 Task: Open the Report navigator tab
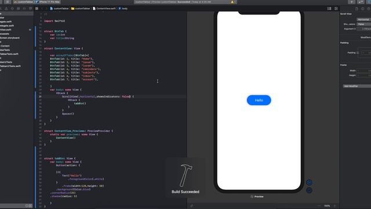click(x=31, y=8)
